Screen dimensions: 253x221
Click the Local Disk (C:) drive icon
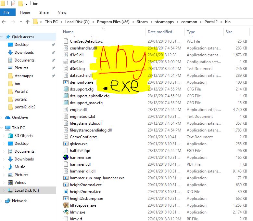click(x=10, y=190)
